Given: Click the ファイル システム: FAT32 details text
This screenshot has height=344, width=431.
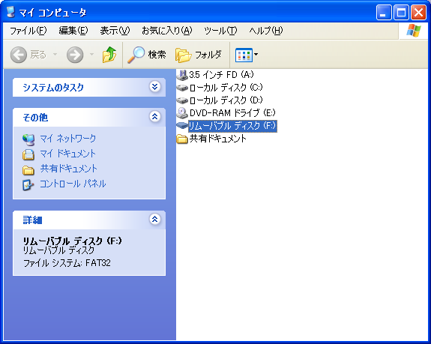Looking at the screenshot, I should click(x=67, y=263).
